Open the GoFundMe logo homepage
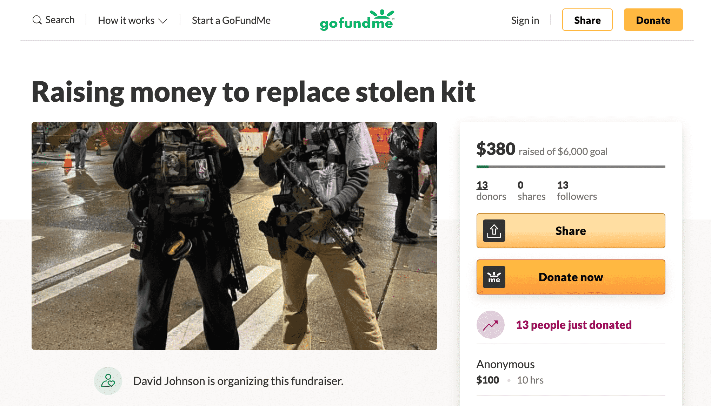Image resolution: width=711 pixels, height=406 pixels. click(x=357, y=20)
